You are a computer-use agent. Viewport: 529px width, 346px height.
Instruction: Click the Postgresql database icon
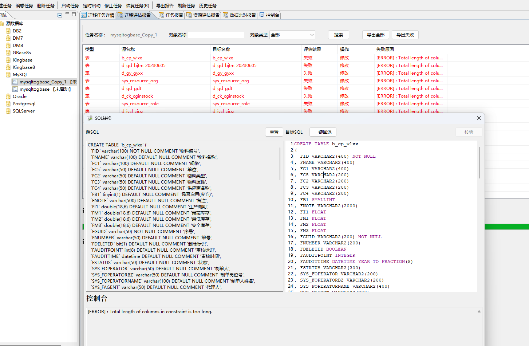(x=8, y=104)
